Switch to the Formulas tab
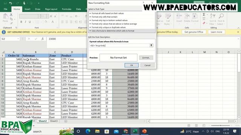 [67, 9]
